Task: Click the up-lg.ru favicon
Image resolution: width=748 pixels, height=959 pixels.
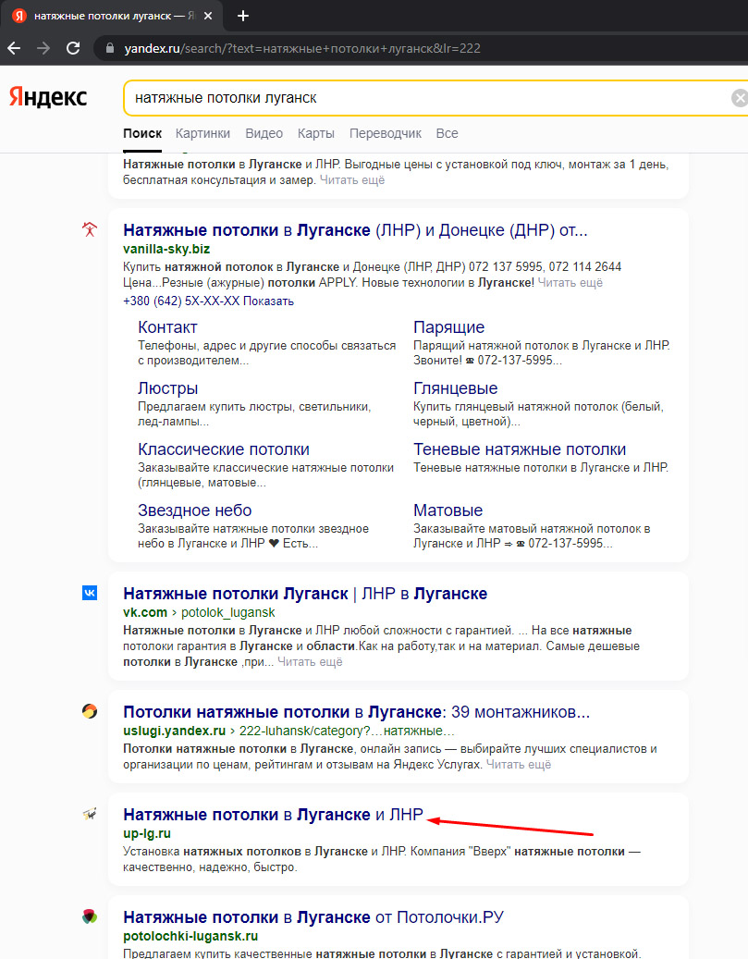Action: point(90,814)
